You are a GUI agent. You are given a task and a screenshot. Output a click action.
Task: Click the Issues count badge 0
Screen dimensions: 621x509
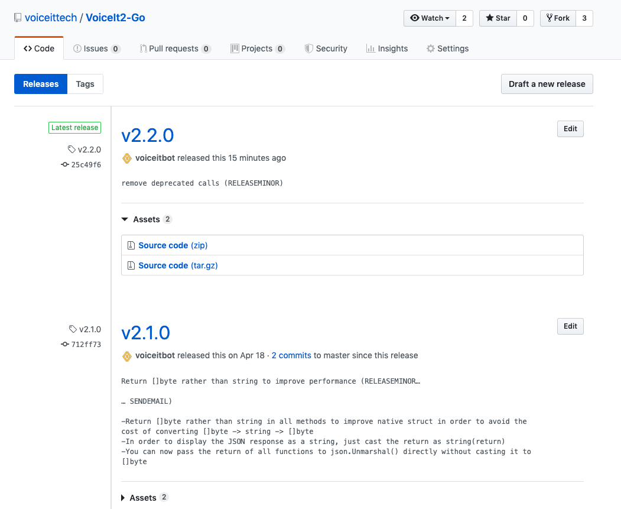[x=115, y=48]
